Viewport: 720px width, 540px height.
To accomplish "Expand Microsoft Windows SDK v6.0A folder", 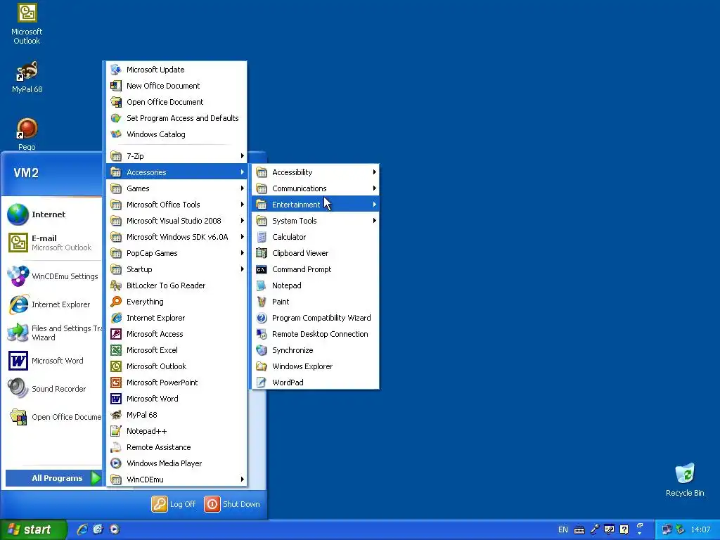I will point(176,237).
